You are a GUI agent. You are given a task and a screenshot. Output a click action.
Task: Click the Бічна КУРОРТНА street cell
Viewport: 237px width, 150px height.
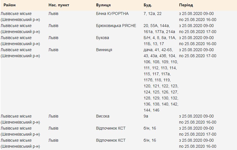[112, 14]
